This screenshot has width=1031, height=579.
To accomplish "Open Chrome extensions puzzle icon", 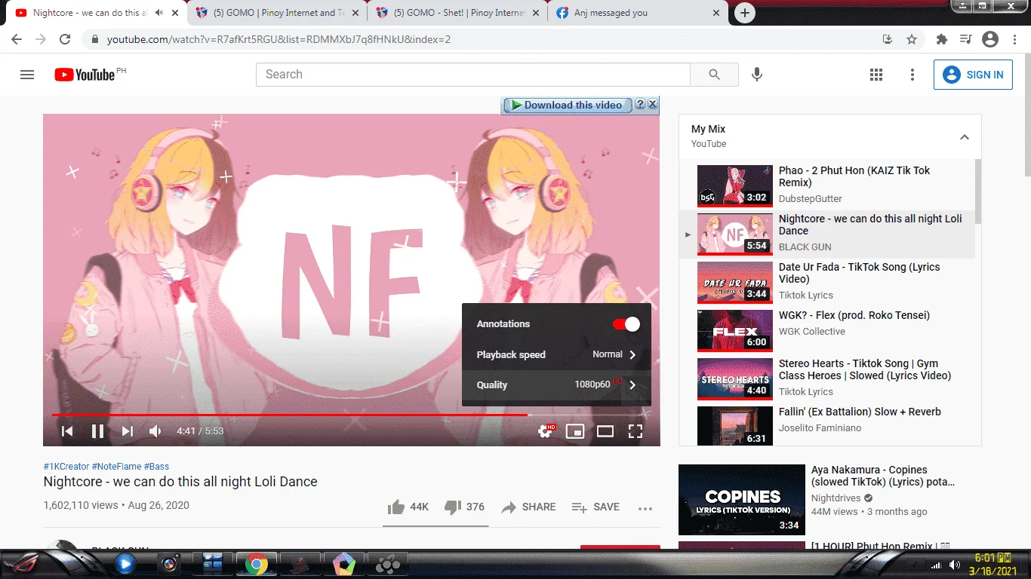I will [941, 39].
